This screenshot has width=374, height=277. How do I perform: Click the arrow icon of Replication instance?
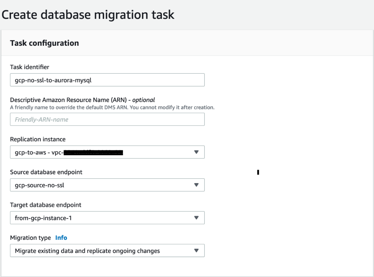(x=196, y=152)
